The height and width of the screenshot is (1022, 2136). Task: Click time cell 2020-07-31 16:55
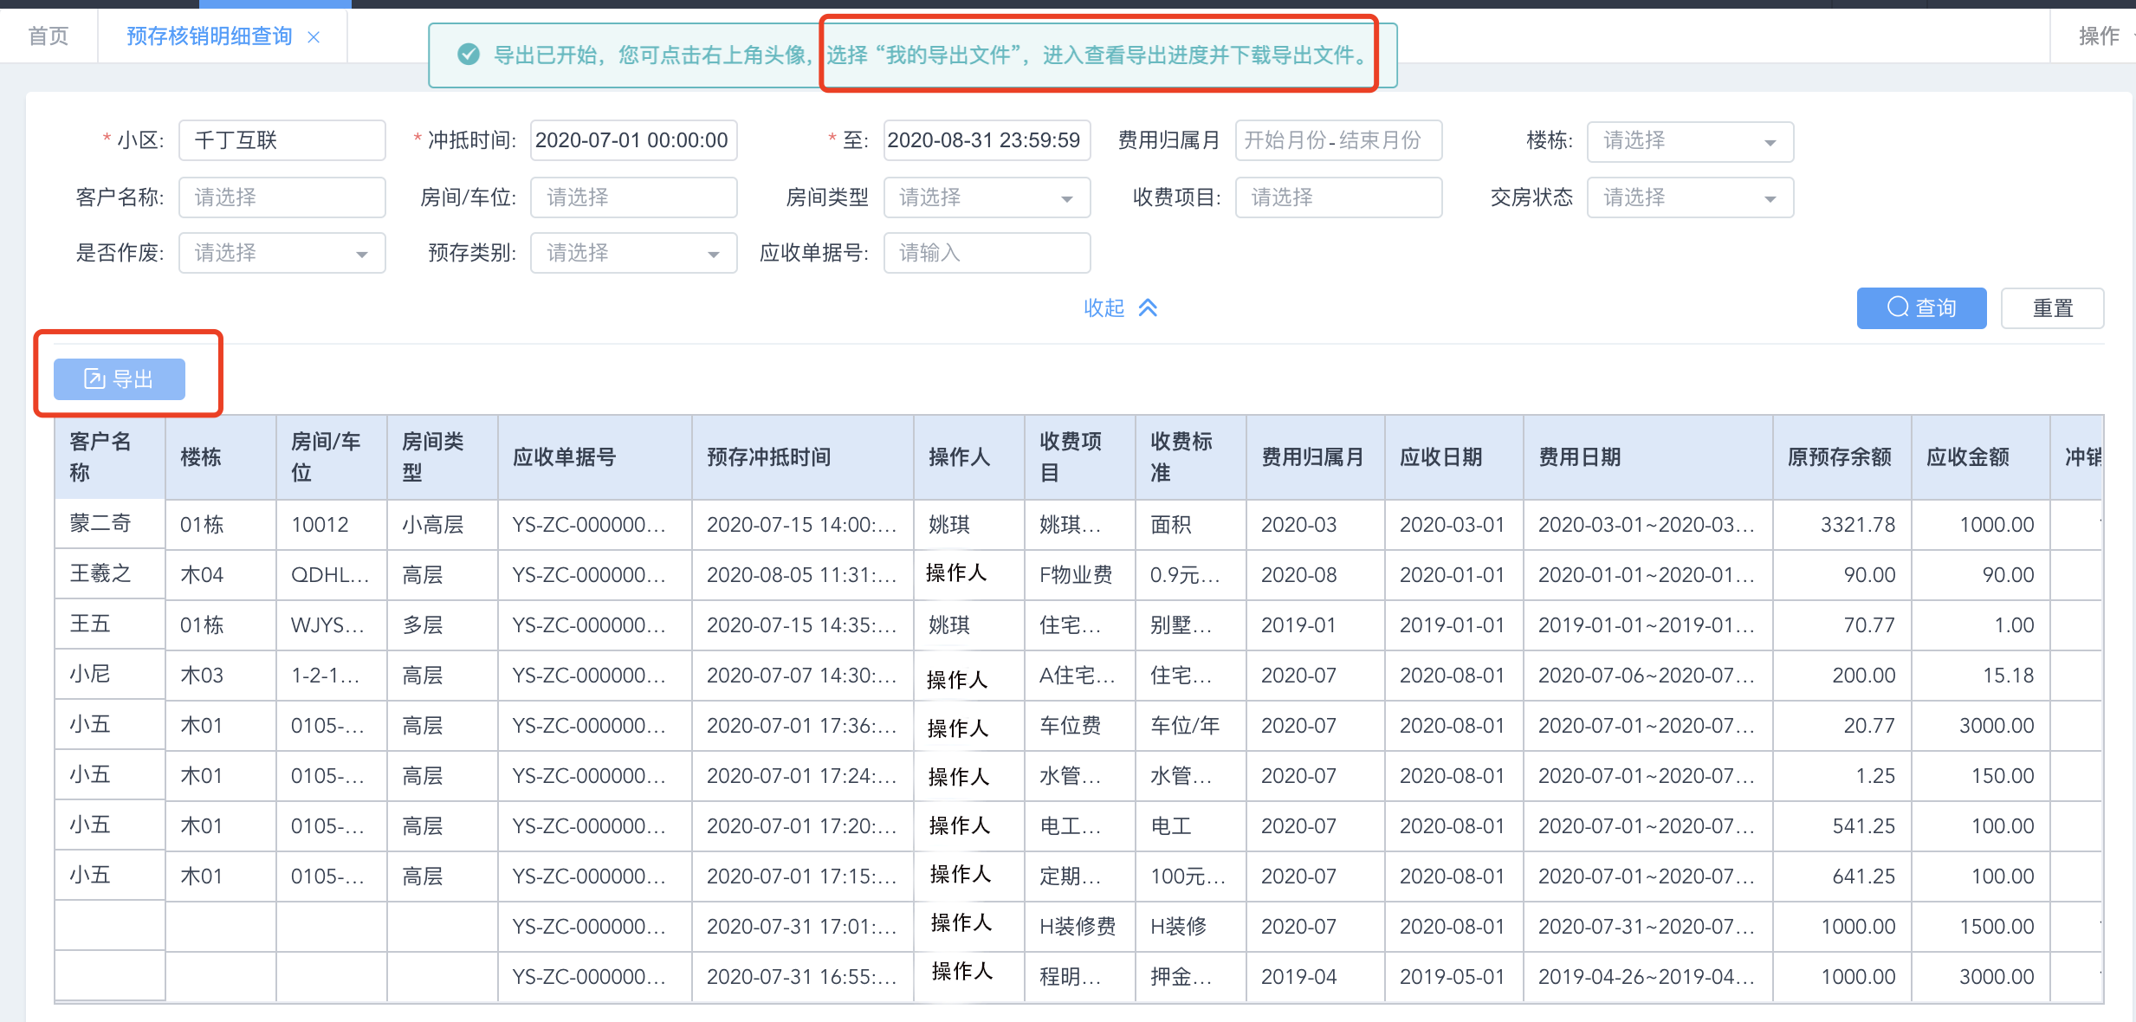(803, 977)
